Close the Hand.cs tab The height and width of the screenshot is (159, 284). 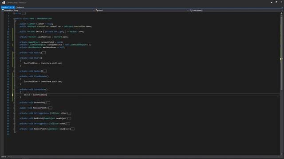point(13,8)
